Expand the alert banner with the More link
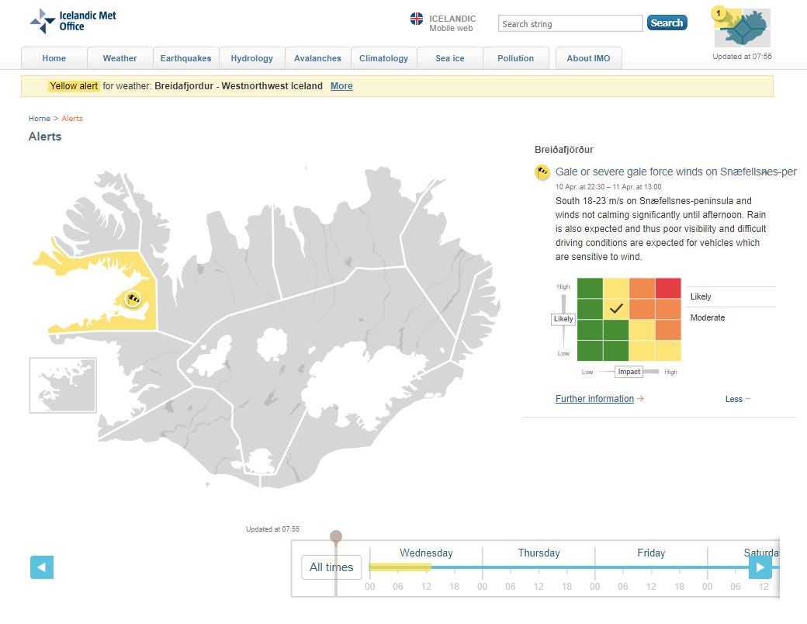807x624 pixels. click(341, 86)
